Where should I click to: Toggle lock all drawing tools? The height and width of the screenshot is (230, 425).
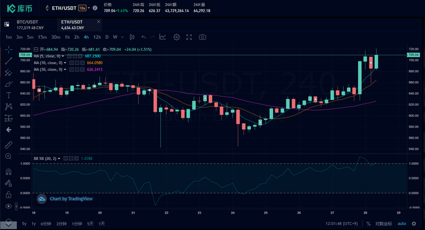tap(8, 195)
